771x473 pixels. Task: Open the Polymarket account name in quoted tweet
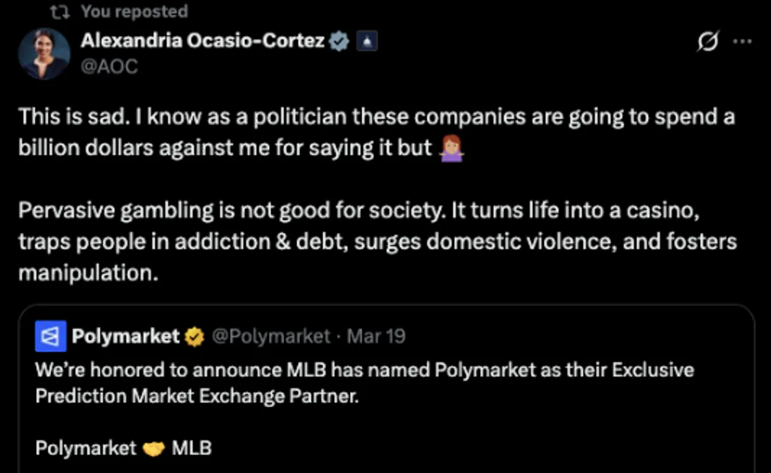[125, 336]
